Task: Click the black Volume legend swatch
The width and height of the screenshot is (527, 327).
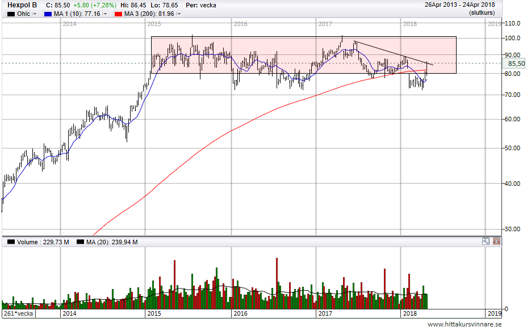Action: coord(11,242)
